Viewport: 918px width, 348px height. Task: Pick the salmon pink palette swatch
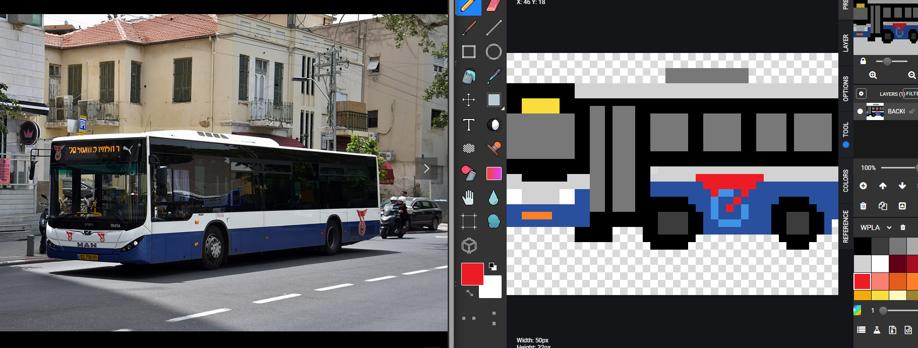click(880, 281)
